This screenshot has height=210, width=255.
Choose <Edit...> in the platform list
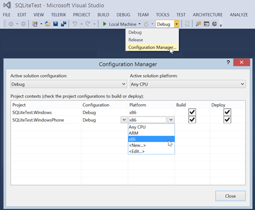coord(151,151)
